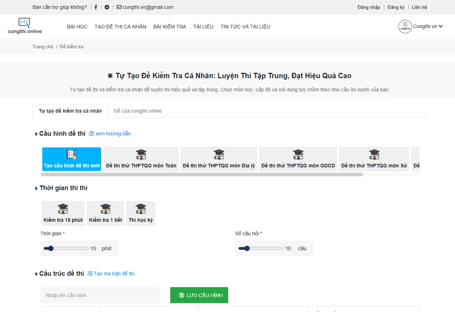
Task: Open the Facebook icon in top bar
Action: (x=96, y=7)
